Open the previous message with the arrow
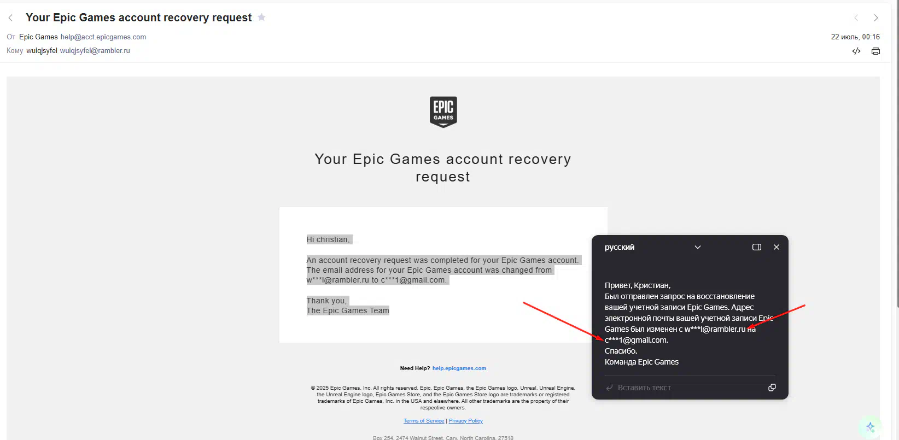 pos(856,17)
